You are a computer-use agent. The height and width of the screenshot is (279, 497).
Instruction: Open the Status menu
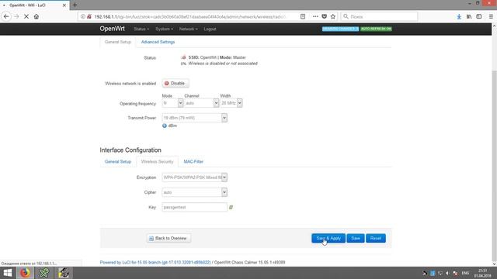(x=141, y=29)
